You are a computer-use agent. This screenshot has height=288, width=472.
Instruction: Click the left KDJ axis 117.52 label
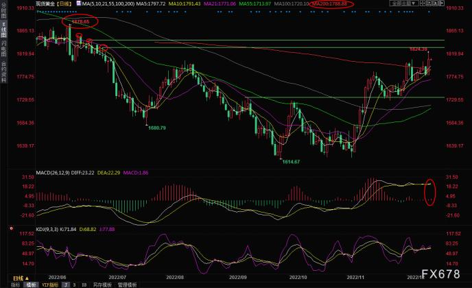(x=27, y=234)
